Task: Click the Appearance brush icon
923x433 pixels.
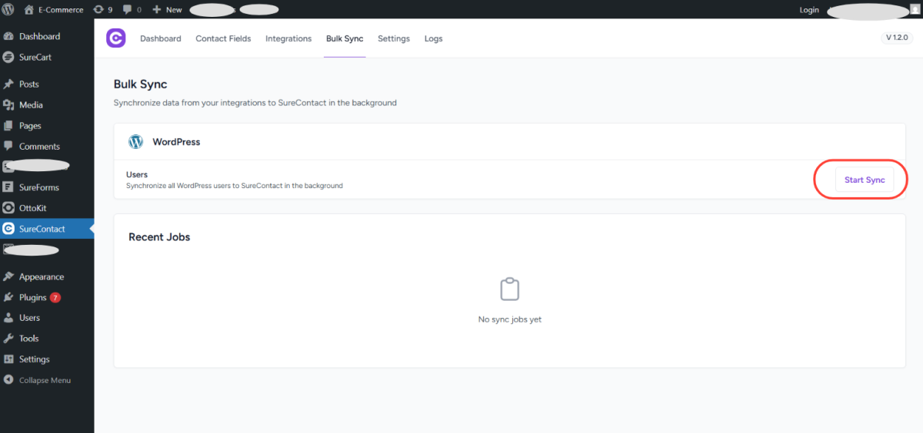Action: click(x=8, y=276)
